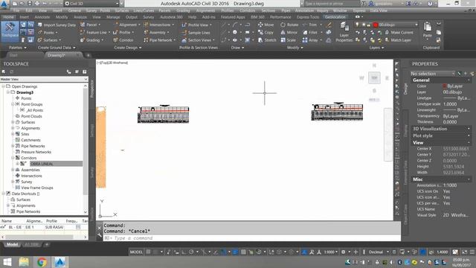Open the Surfaces ribbon dropdown
Screen dimensions: 476x268
coord(50,40)
